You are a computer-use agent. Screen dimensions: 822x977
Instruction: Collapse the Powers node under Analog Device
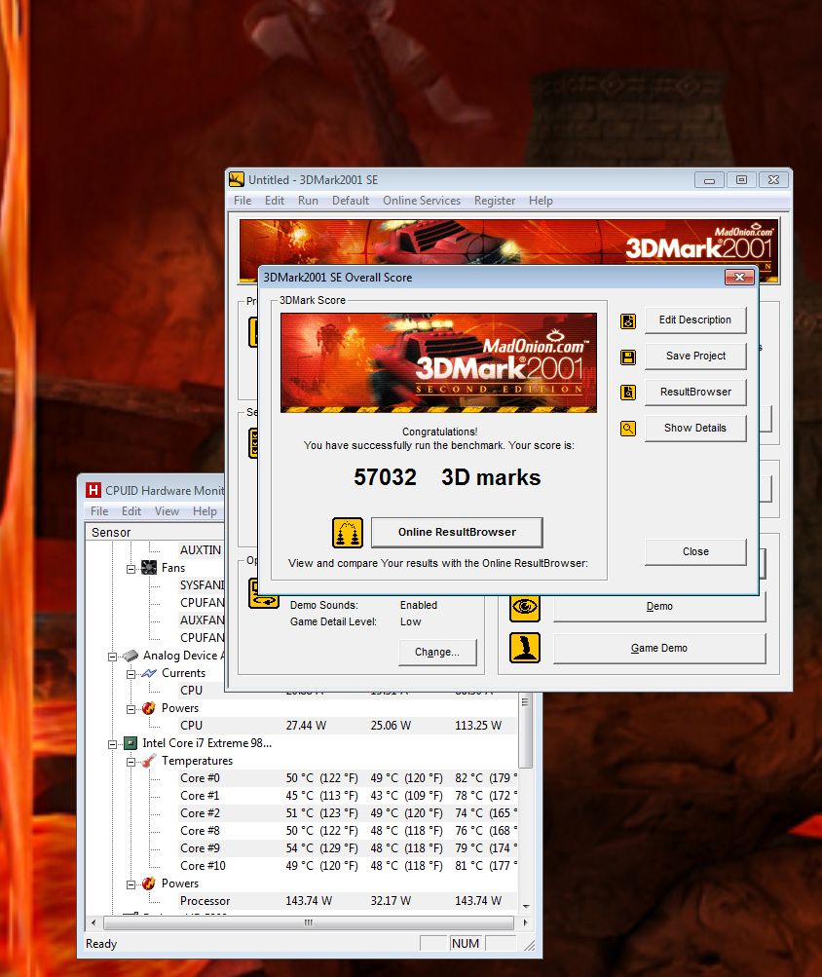click(131, 709)
